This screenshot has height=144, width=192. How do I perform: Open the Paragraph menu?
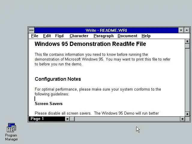(x=103, y=36)
